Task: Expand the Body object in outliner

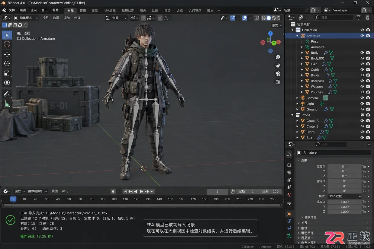Action: click(x=302, y=53)
